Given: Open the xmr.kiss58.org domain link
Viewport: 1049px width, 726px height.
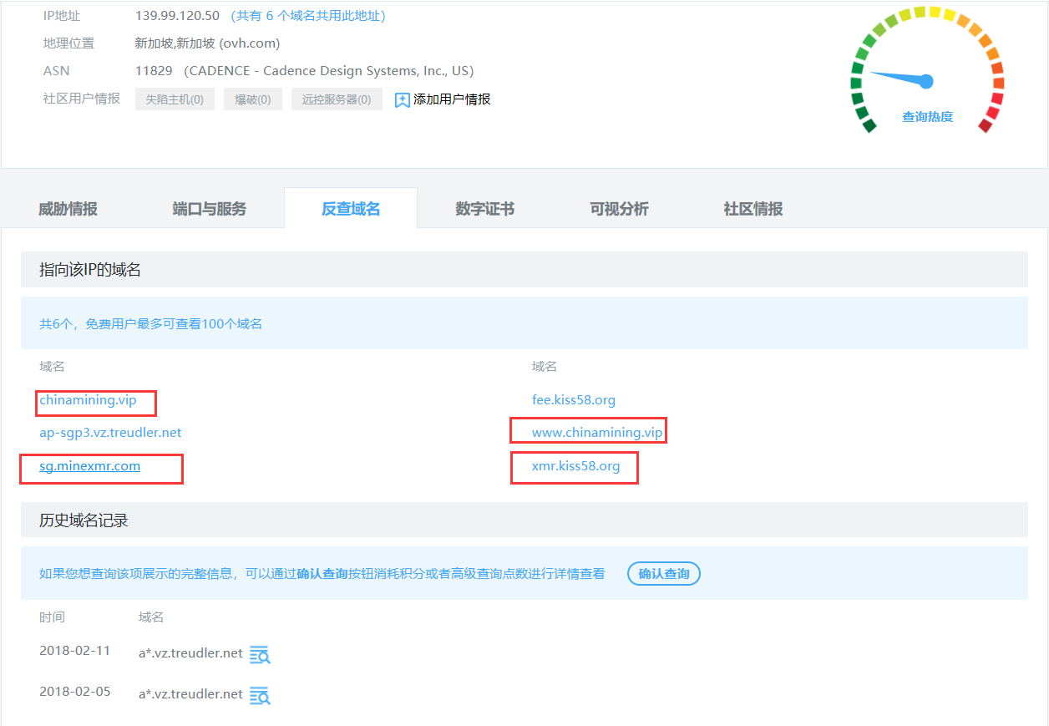Looking at the screenshot, I should pos(575,466).
